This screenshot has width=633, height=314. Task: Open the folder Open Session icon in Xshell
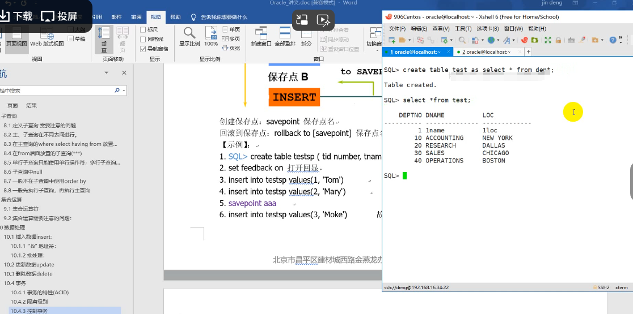tap(402, 40)
